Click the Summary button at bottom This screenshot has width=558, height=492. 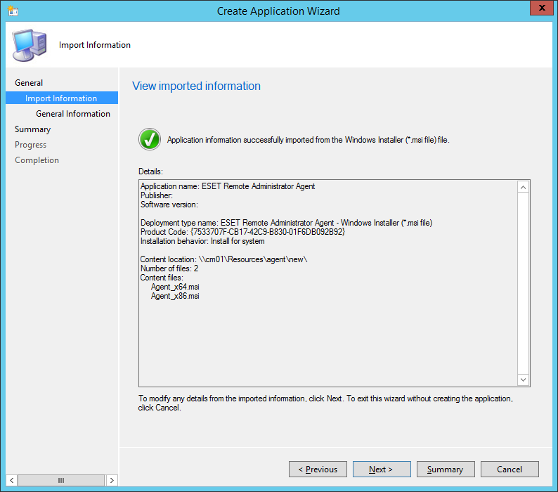pos(446,470)
